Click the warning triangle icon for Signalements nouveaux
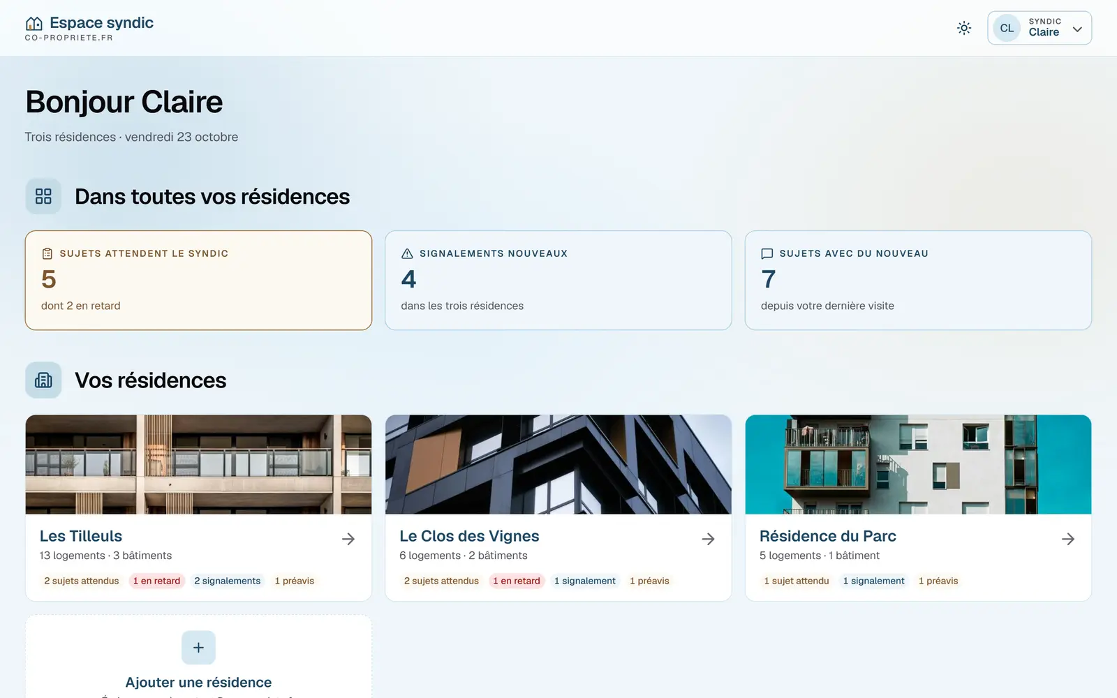This screenshot has height=698, width=1117. (408, 253)
